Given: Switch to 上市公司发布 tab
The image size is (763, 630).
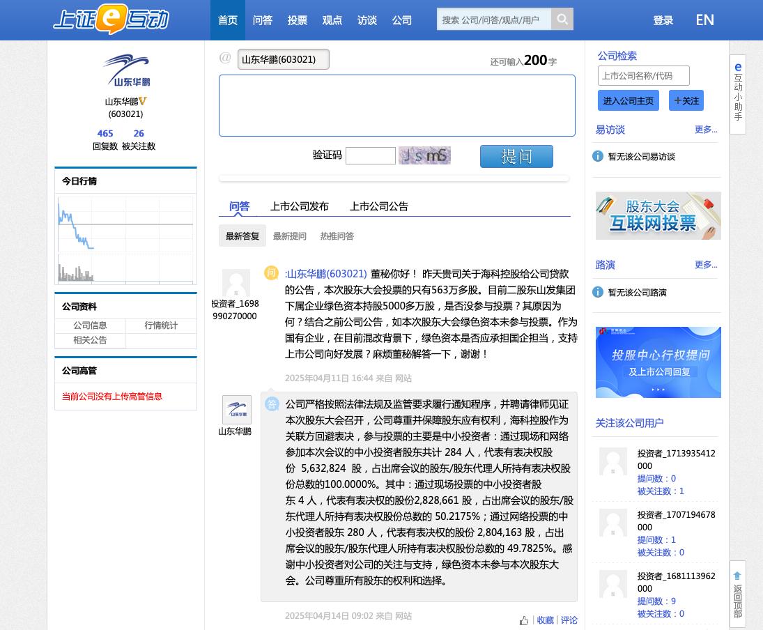Looking at the screenshot, I should tap(299, 206).
